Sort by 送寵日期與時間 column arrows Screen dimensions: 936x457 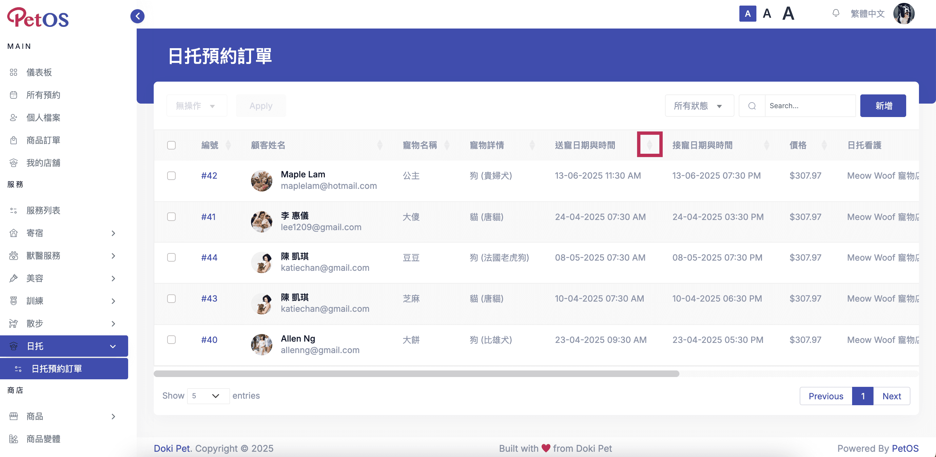click(x=650, y=145)
